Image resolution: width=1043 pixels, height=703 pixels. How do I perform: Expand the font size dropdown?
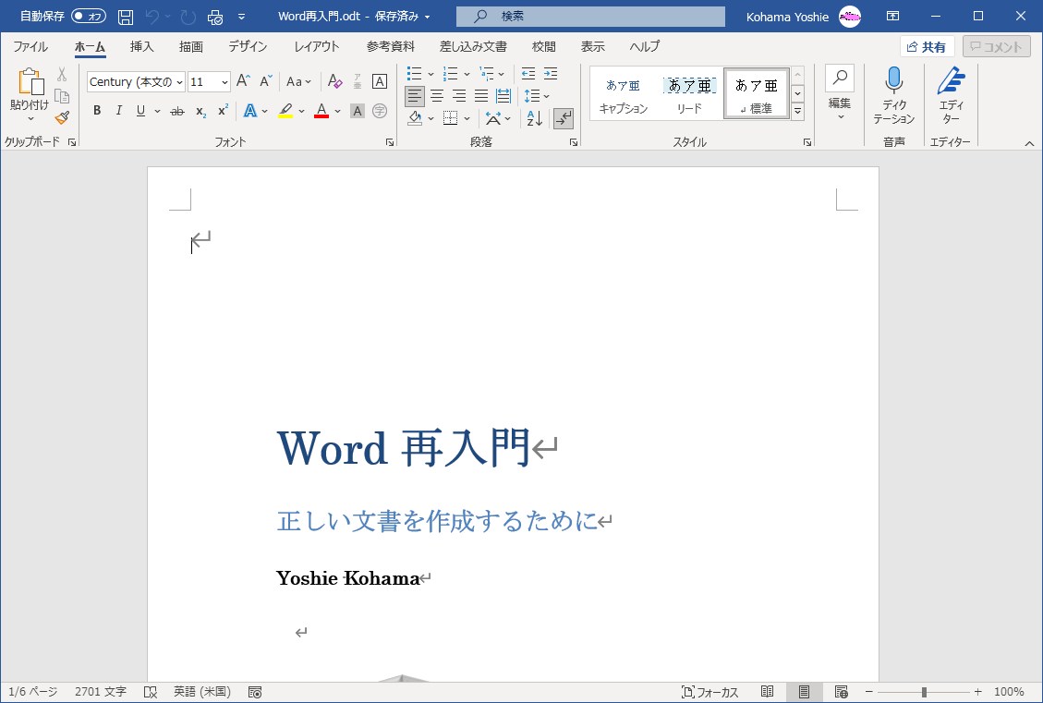tap(224, 82)
